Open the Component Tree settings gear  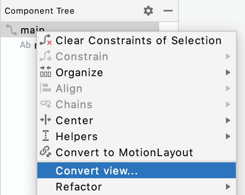148,11
